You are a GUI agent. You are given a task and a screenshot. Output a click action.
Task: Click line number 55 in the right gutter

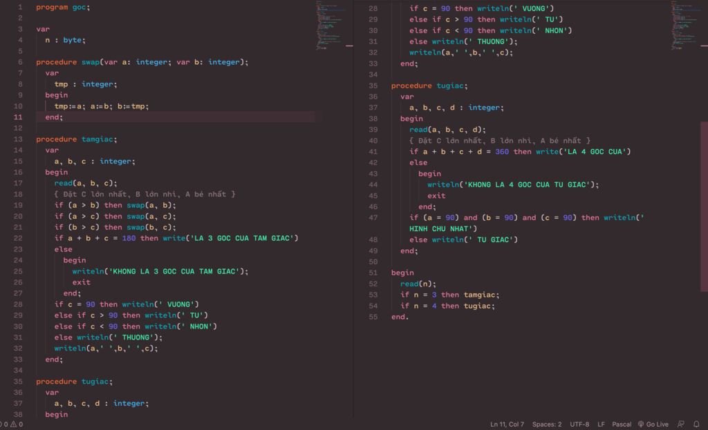click(373, 317)
